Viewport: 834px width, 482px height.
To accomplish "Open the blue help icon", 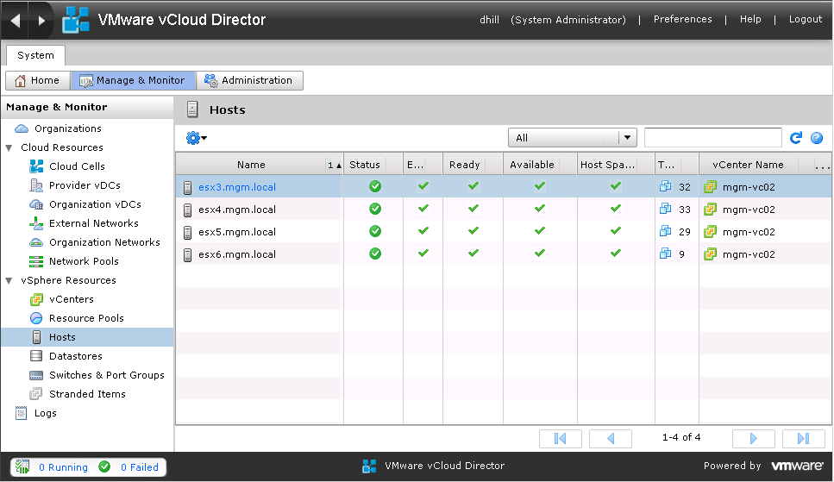I will [x=817, y=138].
